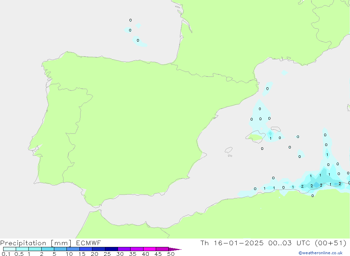The width and height of the screenshot is (350, 256).
Task: Select the 2–5 mm legend color swatch
Action: (48, 249)
